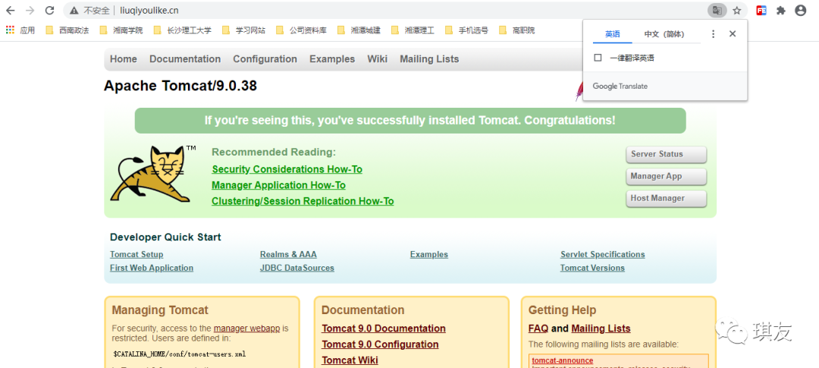
Task: Open the 应用 apps grid shortcut
Action: [20, 30]
